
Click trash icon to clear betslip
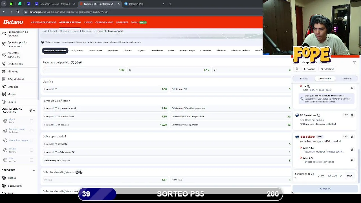[297, 69]
